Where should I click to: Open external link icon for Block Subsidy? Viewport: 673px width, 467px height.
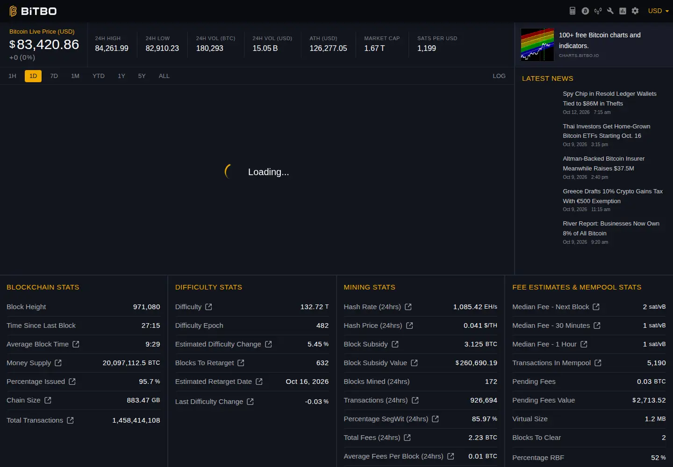coord(395,344)
